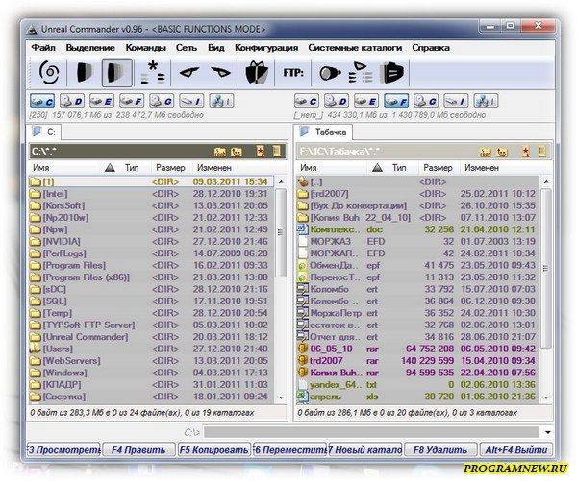The image size is (577, 481).
Task: Click the bow-tie gift toolbar icon
Action: 257,72
